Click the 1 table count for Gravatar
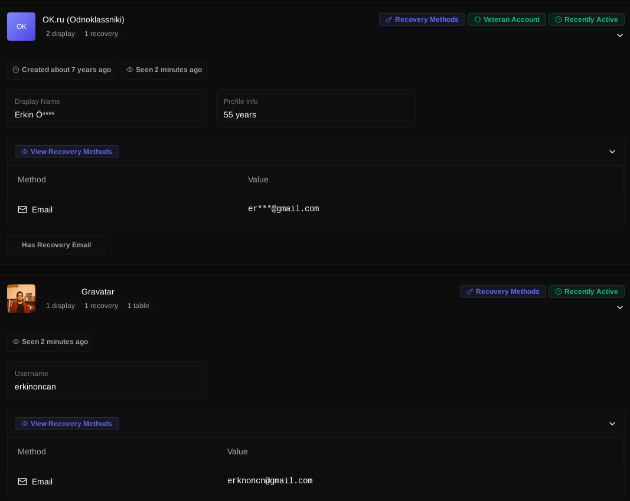The height and width of the screenshot is (501, 630). (138, 306)
